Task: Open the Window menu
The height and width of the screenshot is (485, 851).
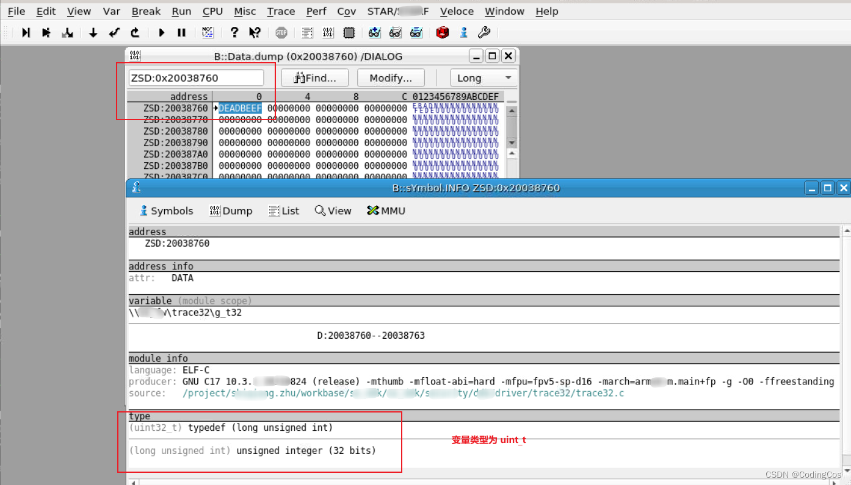Action: [504, 11]
